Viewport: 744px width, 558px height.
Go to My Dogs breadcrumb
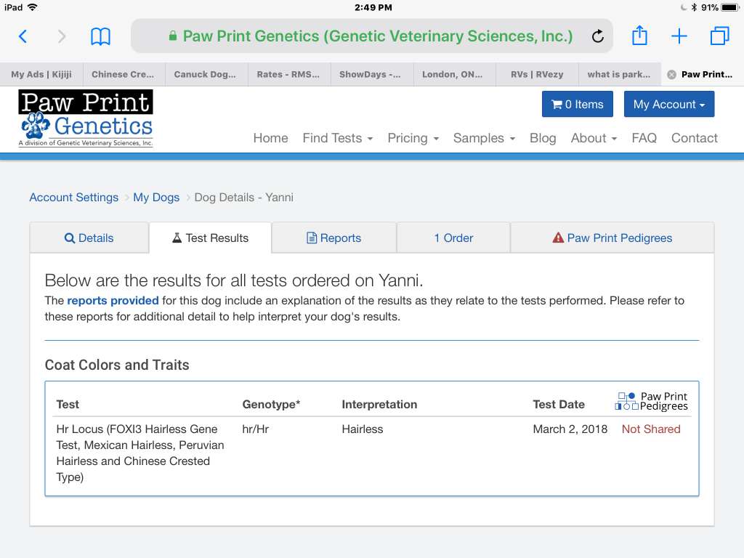(156, 198)
